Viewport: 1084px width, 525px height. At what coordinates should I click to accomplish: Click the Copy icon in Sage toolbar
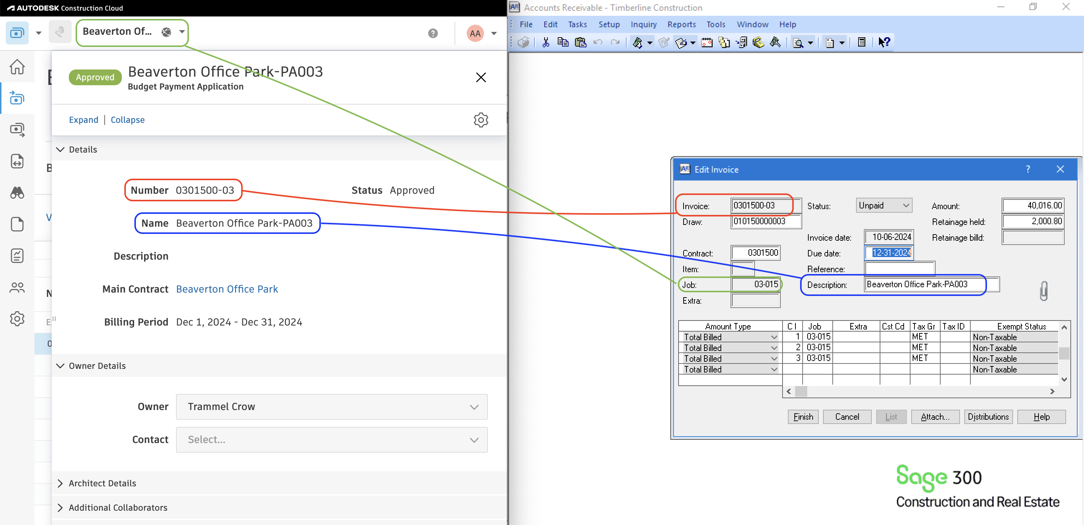coord(563,43)
